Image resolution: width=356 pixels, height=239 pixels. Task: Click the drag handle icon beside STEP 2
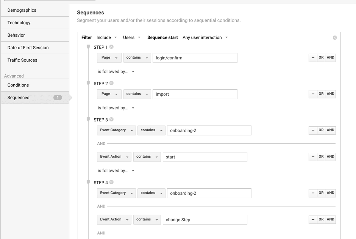(x=87, y=82)
